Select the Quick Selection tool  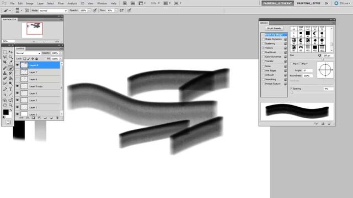[10, 57]
